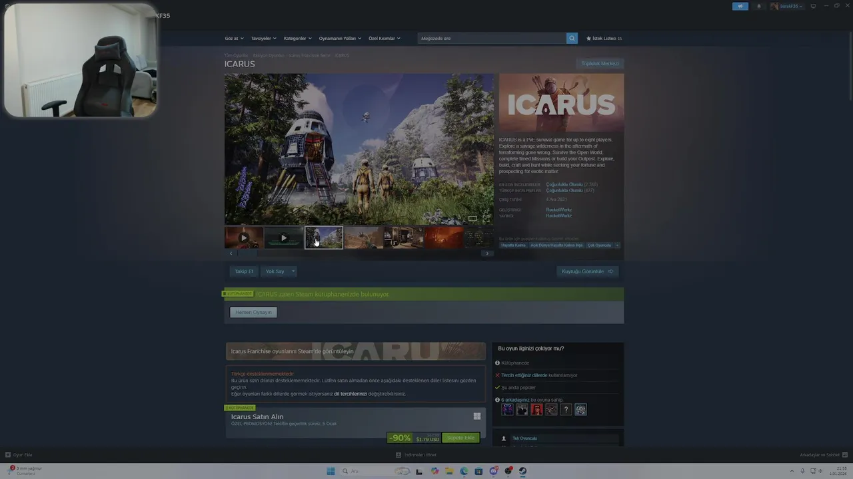The width and height of the screenshot is (853, 479).
Task: Open Topluluk Merkezi for ICARUS
Action: 600,64
